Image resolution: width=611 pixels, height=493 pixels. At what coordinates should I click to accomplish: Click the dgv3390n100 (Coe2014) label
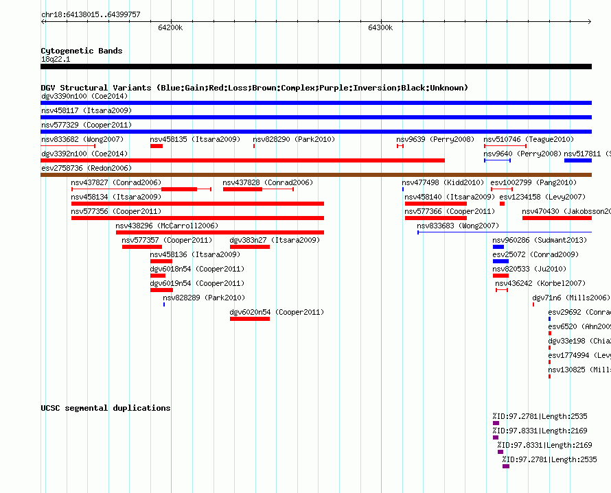84,96
